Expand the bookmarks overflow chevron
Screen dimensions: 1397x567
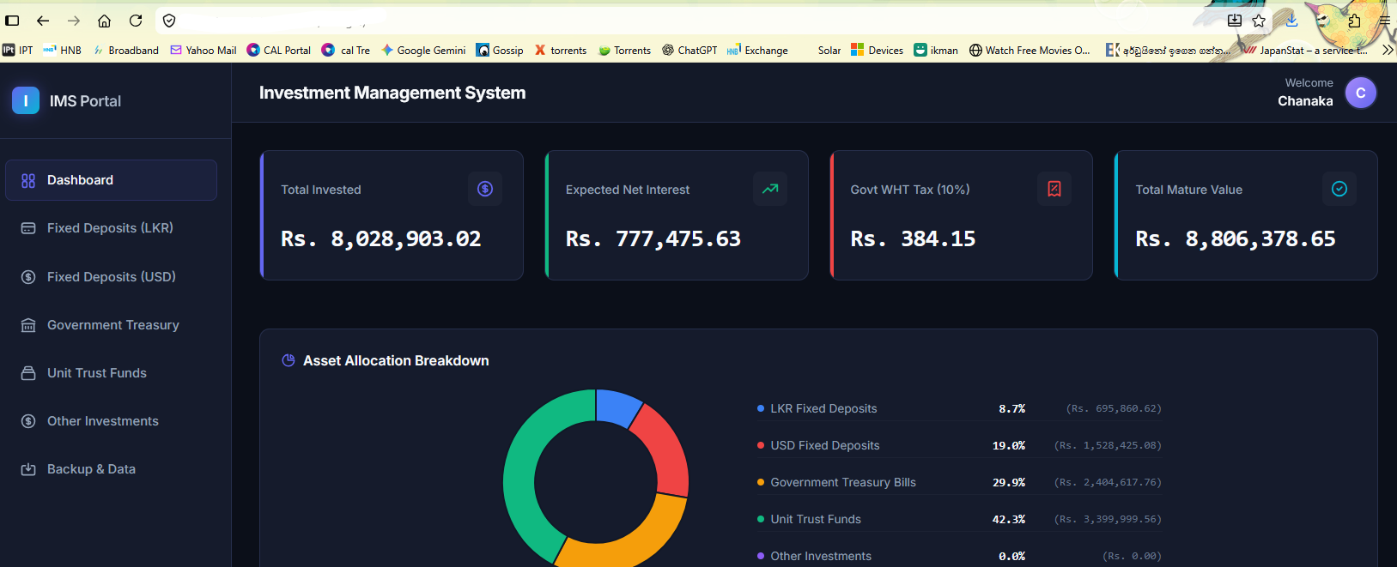tap(1388, 51)
